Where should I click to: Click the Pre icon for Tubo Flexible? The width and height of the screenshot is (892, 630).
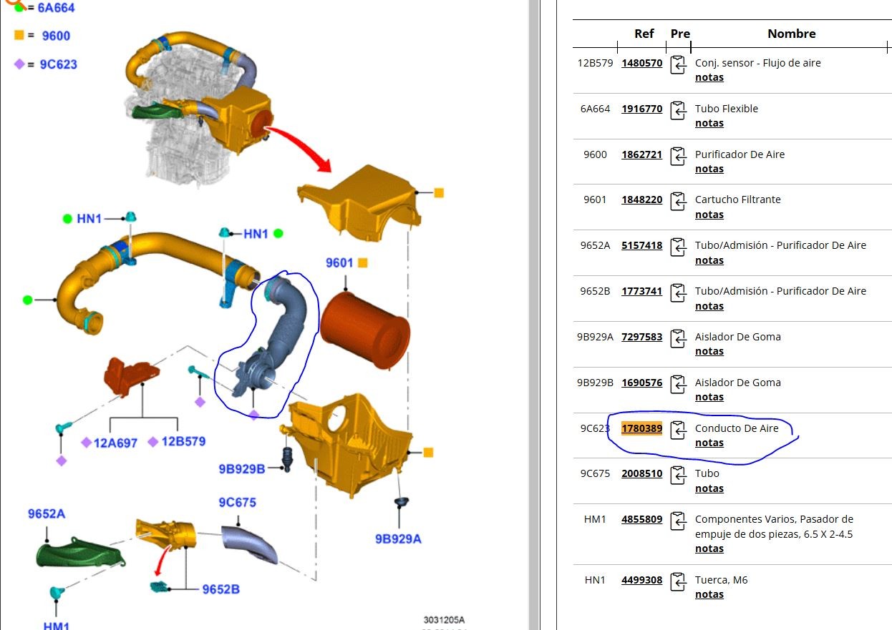click(x=677, y=110)
